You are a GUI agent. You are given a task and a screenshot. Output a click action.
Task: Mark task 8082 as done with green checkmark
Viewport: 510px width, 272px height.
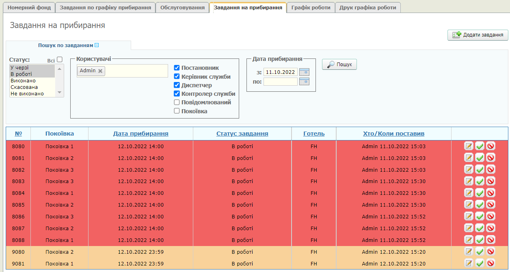coord(480,170)
